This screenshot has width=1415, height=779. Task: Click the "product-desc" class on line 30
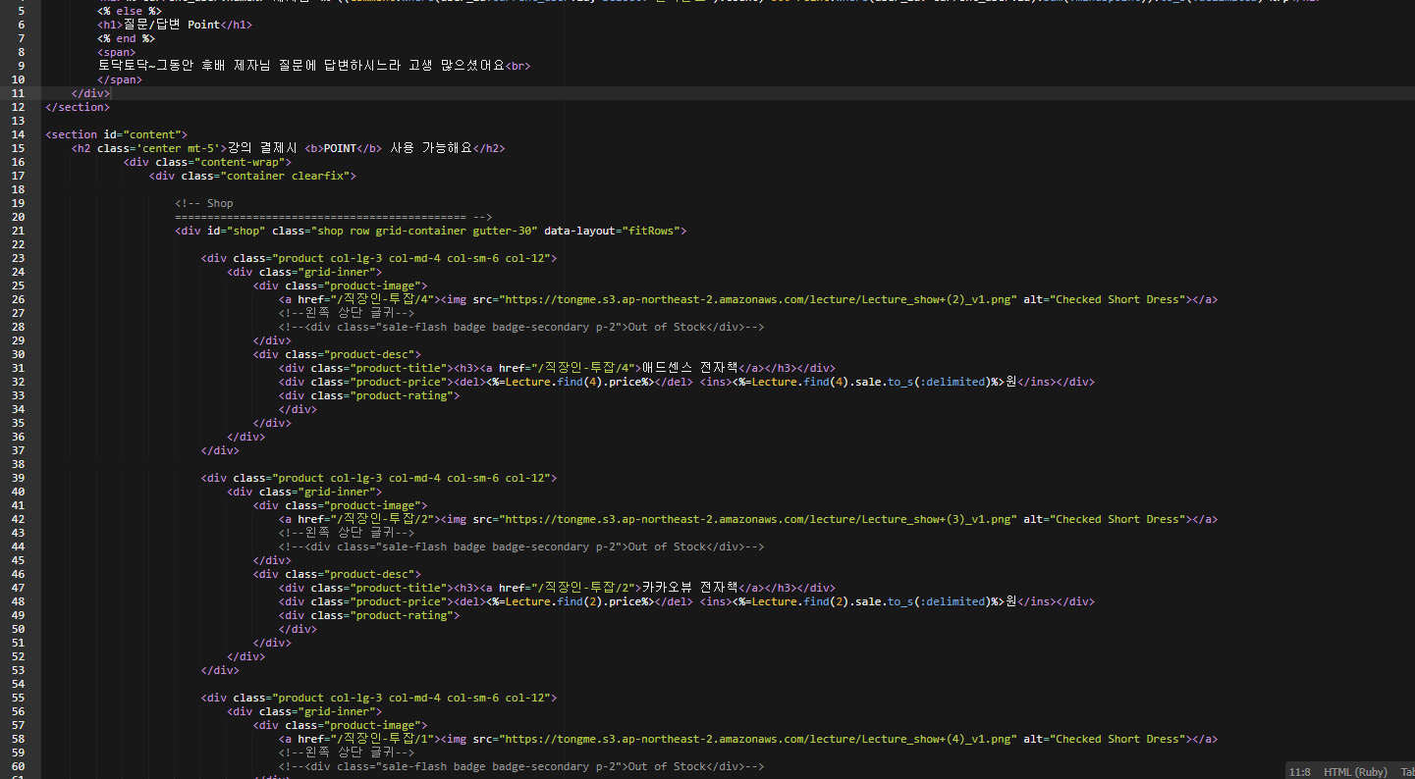coord(369,354)
